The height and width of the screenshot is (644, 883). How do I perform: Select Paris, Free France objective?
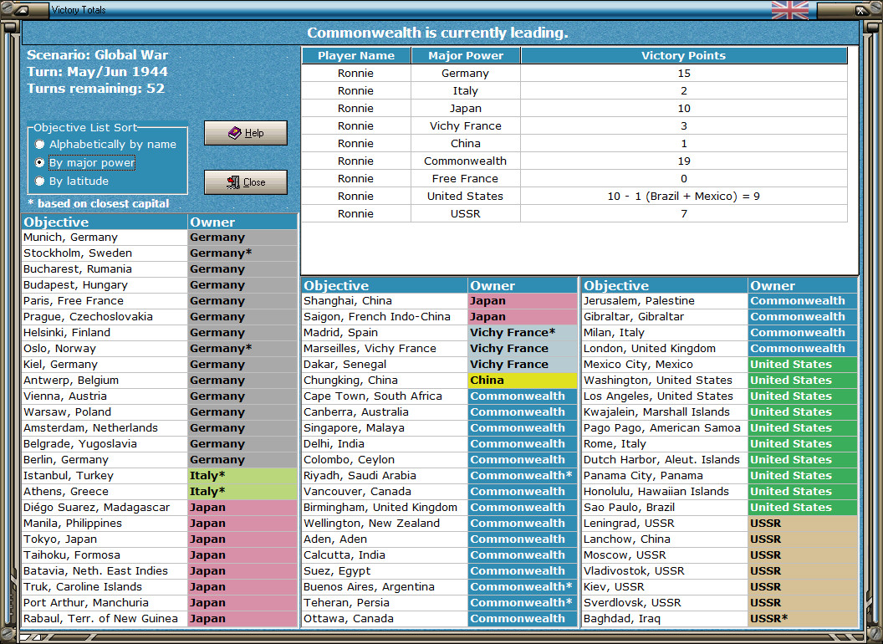coord(105,301)
